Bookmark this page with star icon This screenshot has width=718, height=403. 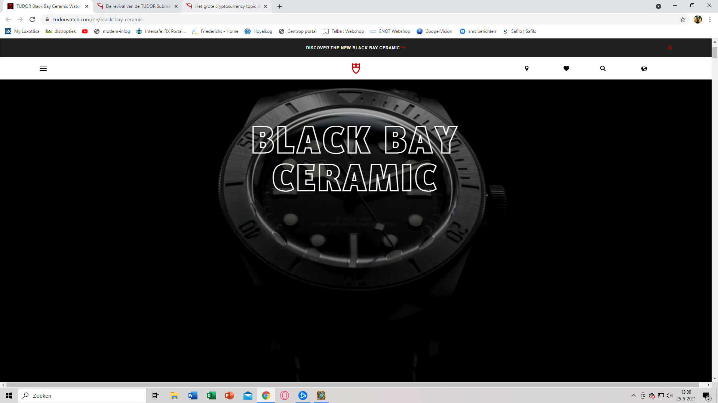[x=683, y=19]
